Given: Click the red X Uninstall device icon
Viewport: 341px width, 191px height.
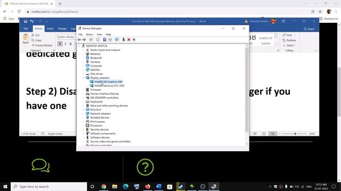Looking at the screenshot, I should tap(129, 40).
